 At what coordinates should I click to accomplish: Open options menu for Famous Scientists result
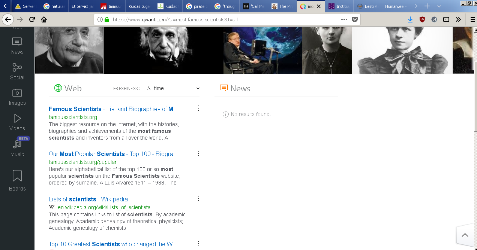coord(198,109)
